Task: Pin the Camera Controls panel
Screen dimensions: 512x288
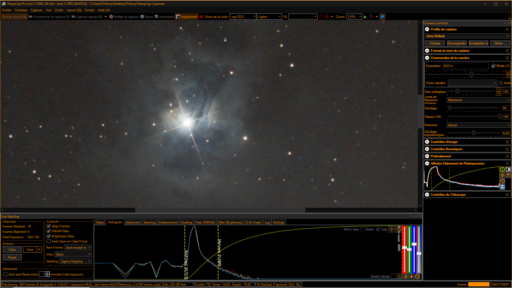Action: pyautogui.click(x=509, y=23)
